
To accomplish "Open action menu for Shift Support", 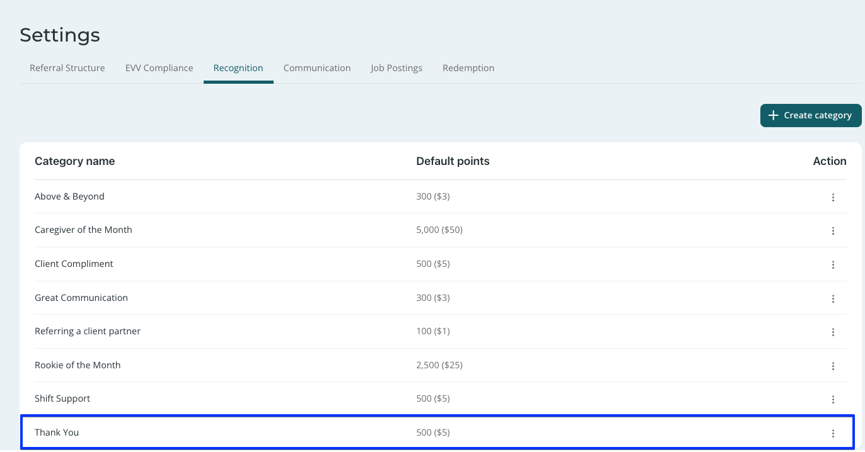I will 833,399.
